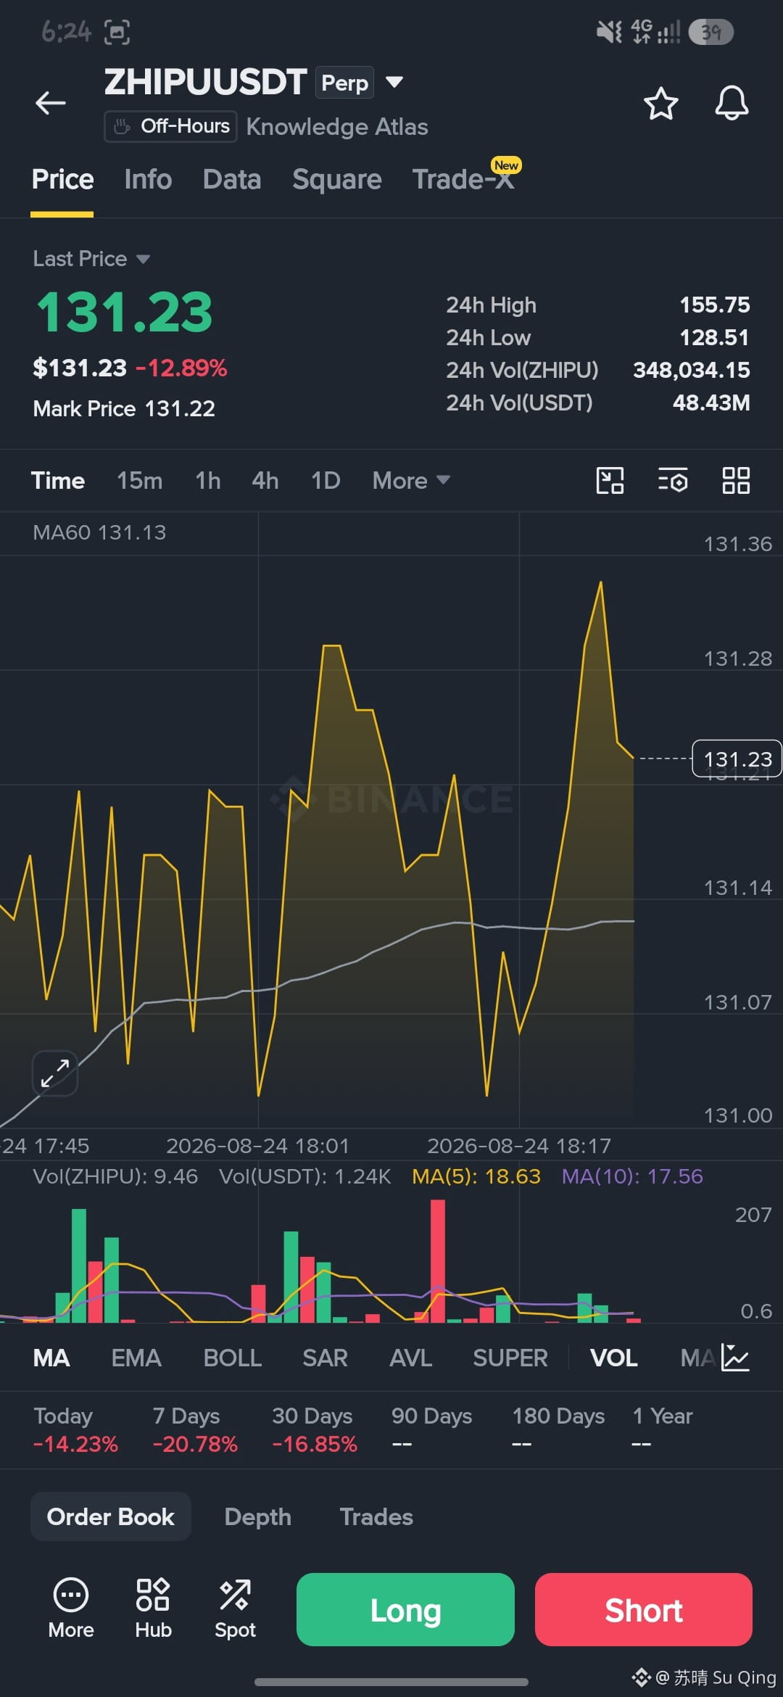This screenshot has width=783, height=1697.
Task: Toggle the BOLL indicator
Action: pyautogui.click(x=232, y=1358)
